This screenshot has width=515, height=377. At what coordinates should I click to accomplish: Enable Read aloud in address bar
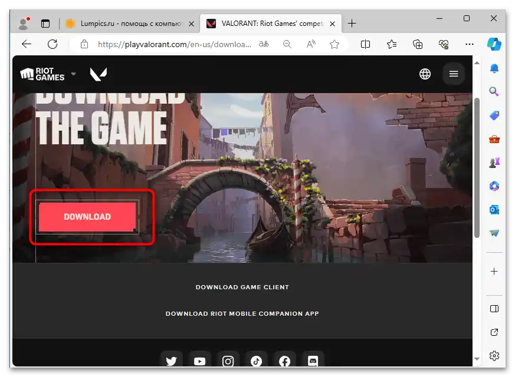pyautogui.click(x=311, y=44)
